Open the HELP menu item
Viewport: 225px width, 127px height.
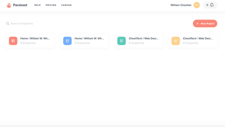pos(38,5)
